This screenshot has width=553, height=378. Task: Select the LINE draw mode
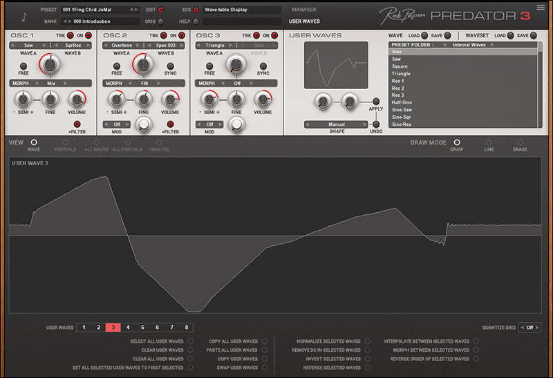(x=489, y=142)
